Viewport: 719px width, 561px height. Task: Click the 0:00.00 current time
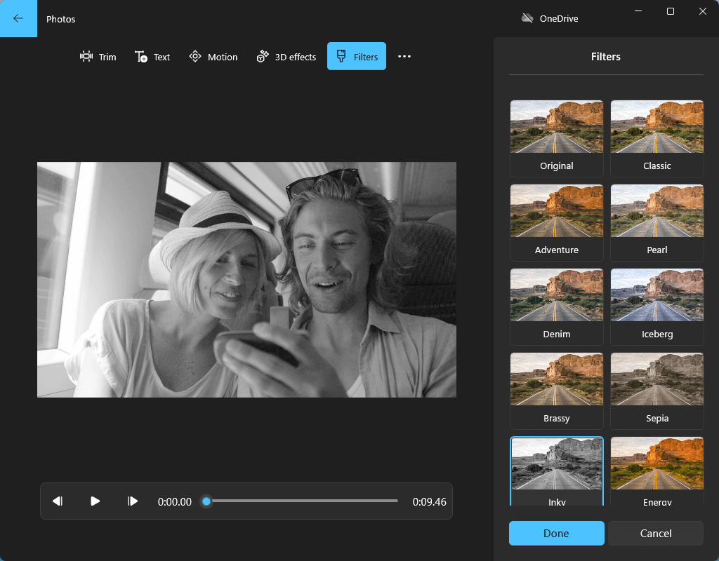[x=175, y=502]
